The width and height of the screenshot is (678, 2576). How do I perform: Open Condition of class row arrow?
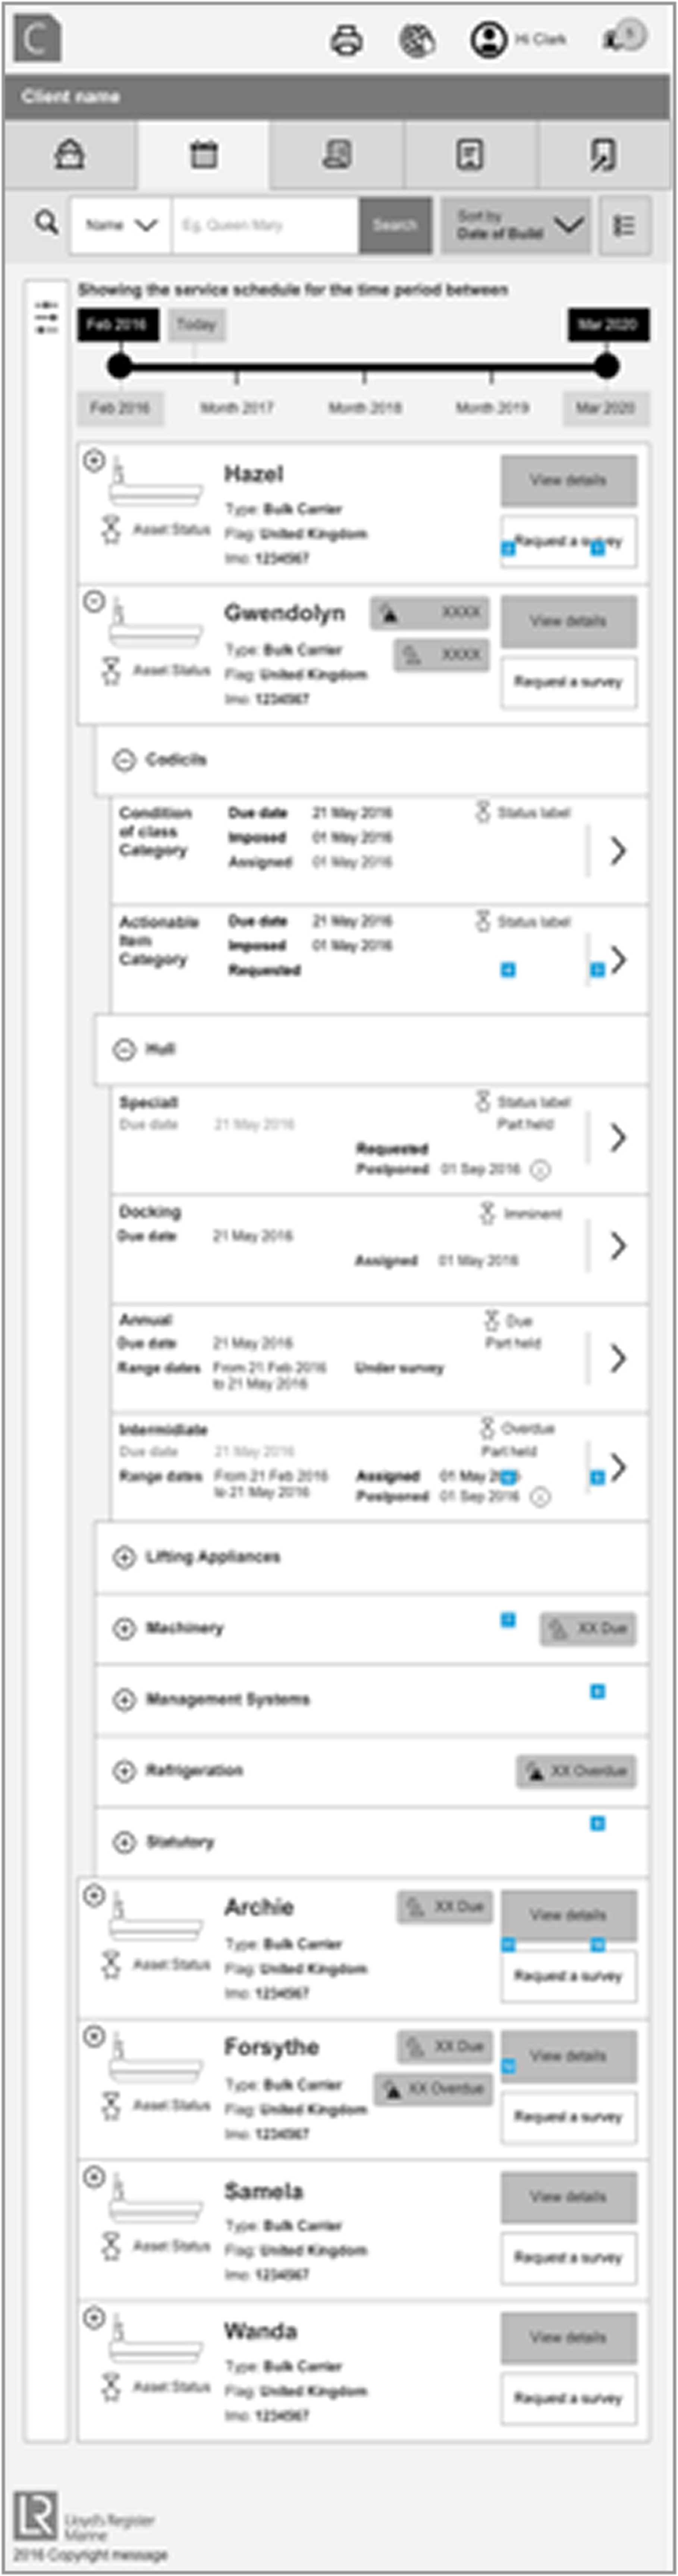point(619,851)
